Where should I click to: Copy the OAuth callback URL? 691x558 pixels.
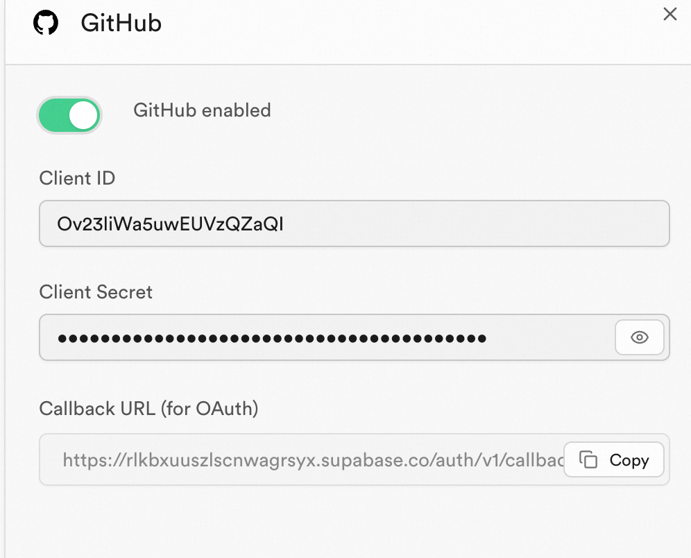tap(614, 459)
